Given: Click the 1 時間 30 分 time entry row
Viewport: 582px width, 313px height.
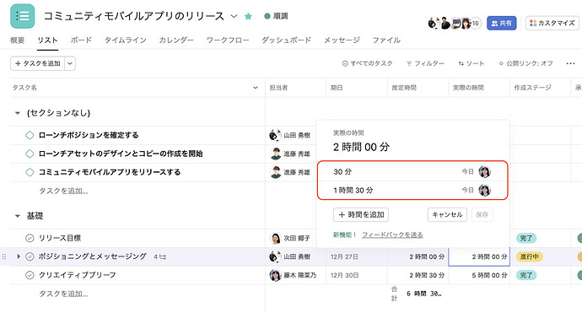Looking at the screenshot, I should (412, 190).
